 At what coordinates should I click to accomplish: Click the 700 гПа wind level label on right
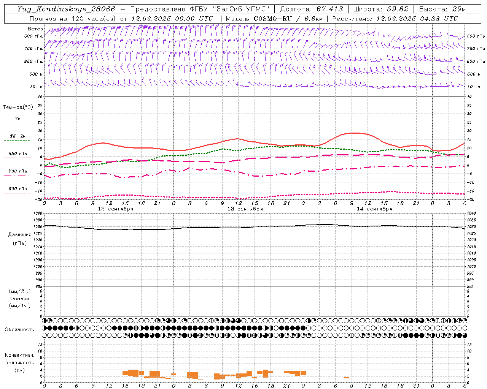click(476, 49)
